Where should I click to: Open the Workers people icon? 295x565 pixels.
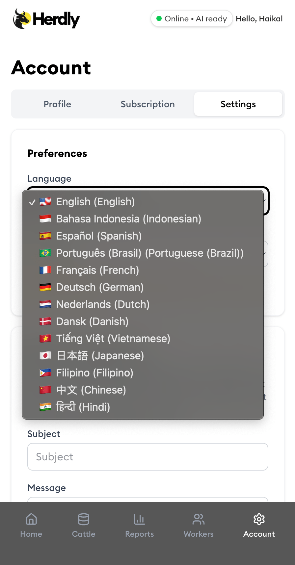(199, 519)
